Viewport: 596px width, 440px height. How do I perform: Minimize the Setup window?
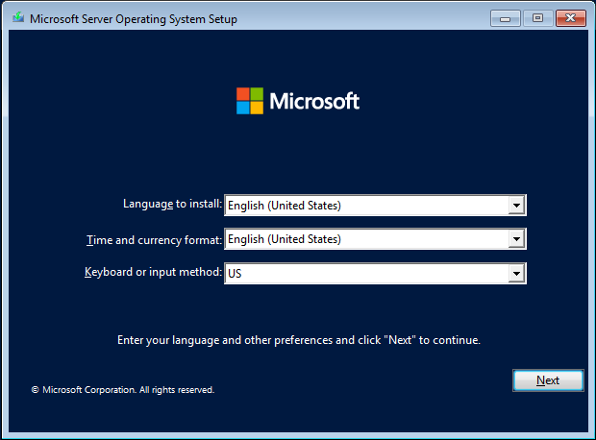pos(506,18)
